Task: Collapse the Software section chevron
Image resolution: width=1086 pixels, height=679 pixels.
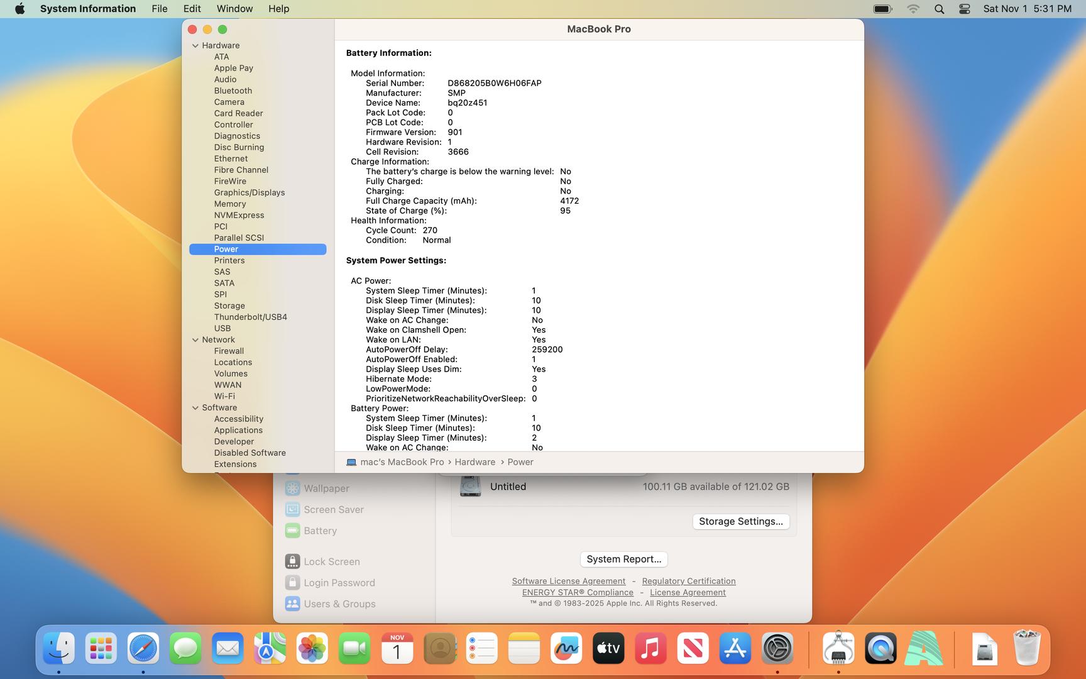Action: 195,408
